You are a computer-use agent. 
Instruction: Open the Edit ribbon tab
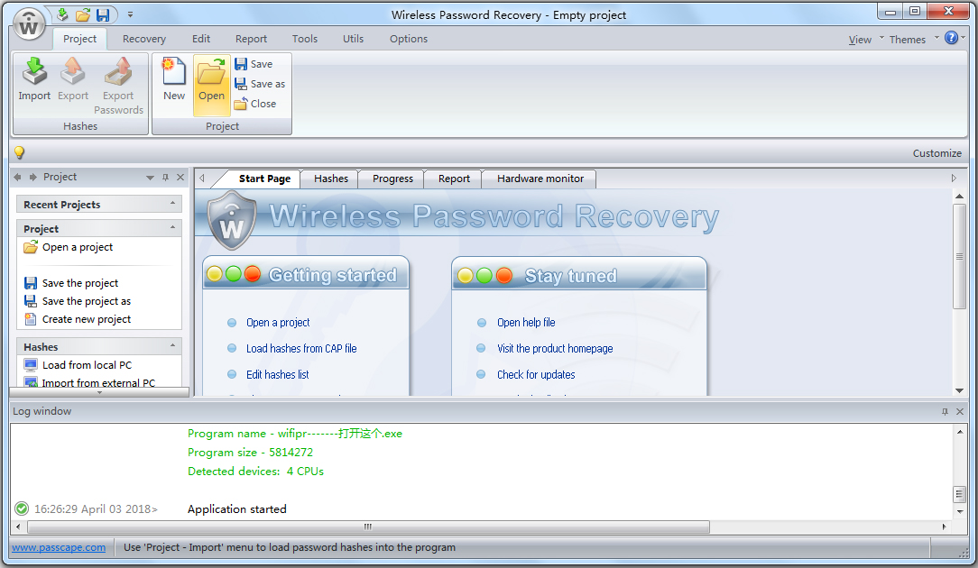(x=201, y=39)
